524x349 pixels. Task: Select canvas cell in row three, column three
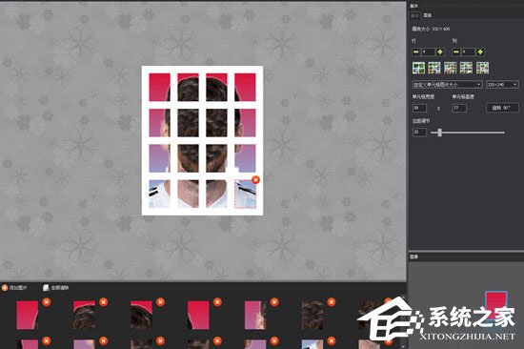click(216, 158)
